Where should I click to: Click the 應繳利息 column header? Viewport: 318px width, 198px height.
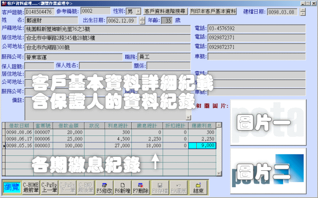coord(202,126)
